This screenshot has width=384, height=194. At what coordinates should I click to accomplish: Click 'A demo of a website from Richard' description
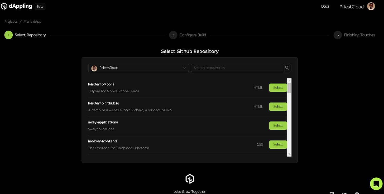point(130,110)
